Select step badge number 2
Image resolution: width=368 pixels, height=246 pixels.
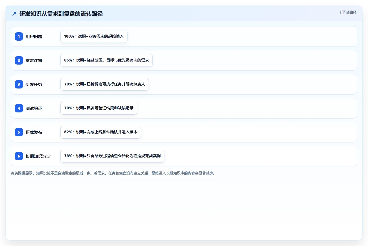[19, 60]
